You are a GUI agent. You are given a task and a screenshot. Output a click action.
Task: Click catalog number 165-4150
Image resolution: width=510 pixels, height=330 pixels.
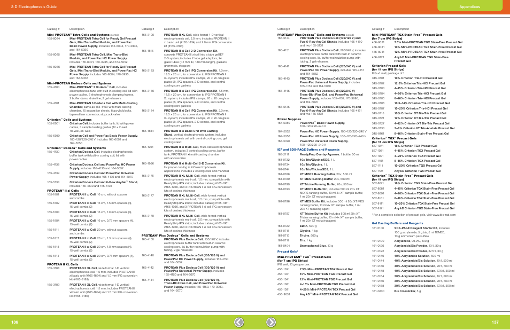pyautogui.click(x=148, y=239)
